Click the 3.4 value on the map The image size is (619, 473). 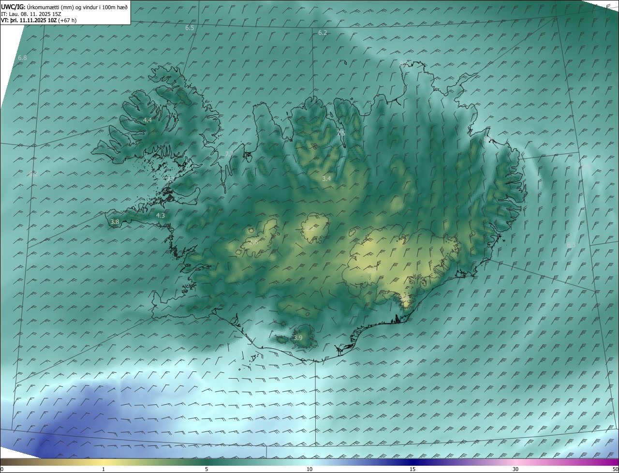tap(326, 178)
